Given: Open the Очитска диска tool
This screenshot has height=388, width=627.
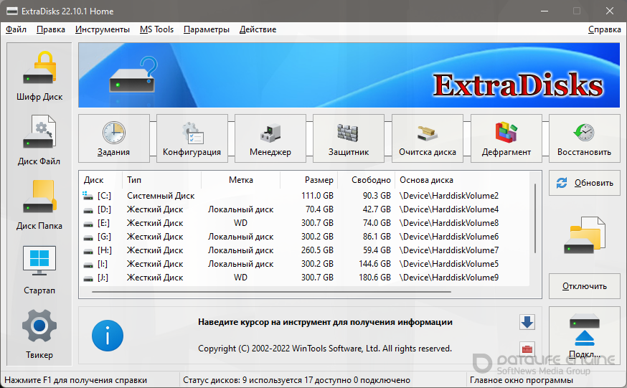Looking at the screenshot, I should 428,138.
